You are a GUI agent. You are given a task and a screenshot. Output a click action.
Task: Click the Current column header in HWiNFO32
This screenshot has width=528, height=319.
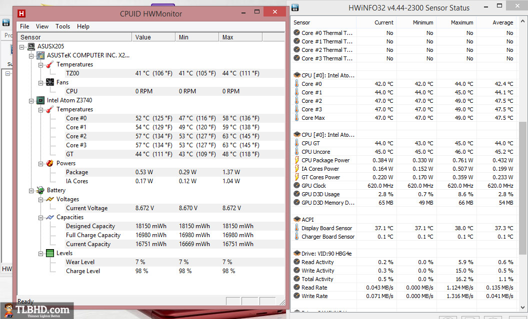tap(376, 22)
